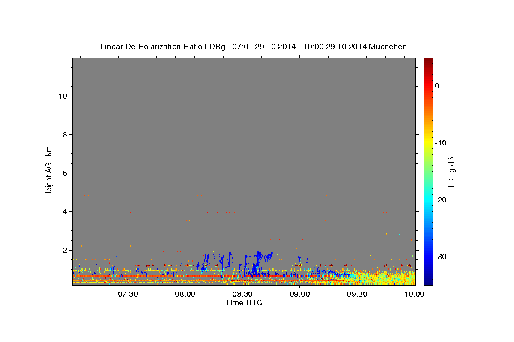
Task: Click the 08:30 time tick label
Action: click(x=242, y=294)
